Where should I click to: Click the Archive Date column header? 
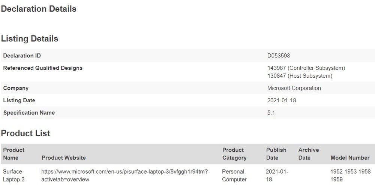308,154
